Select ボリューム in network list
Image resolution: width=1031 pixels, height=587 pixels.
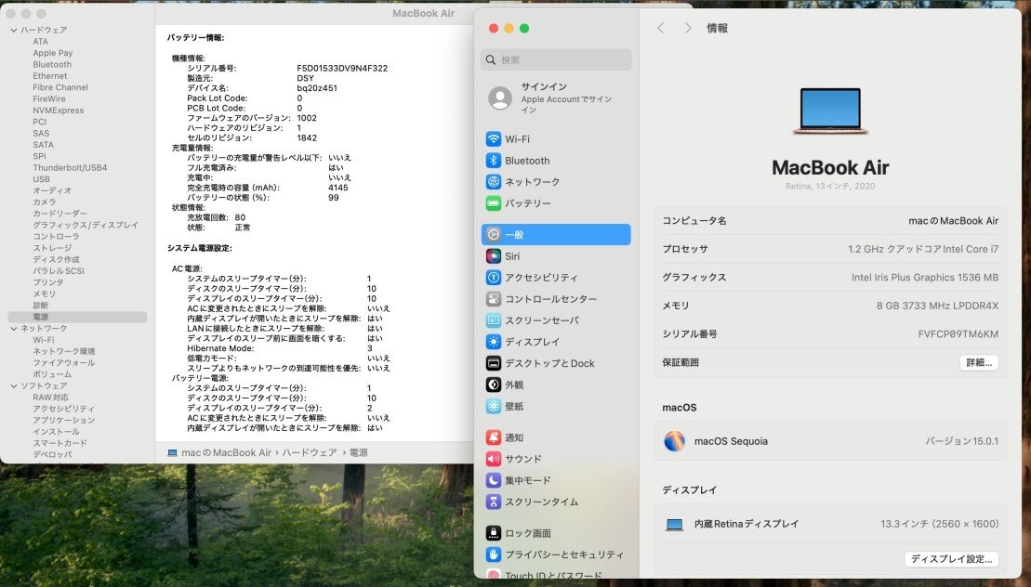(52, 374)
